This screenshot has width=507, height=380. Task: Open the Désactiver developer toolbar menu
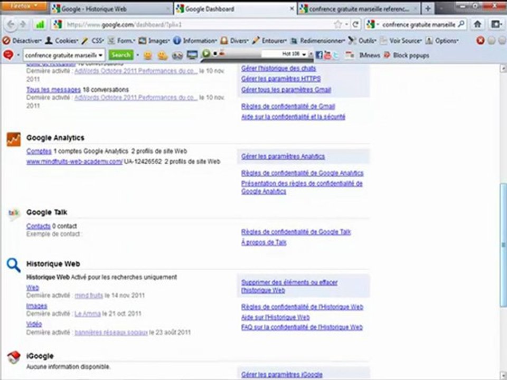(22, 41)
